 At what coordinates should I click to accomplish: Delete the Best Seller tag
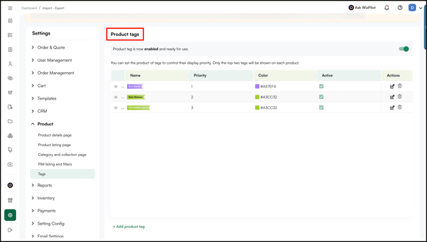(400, 86)
